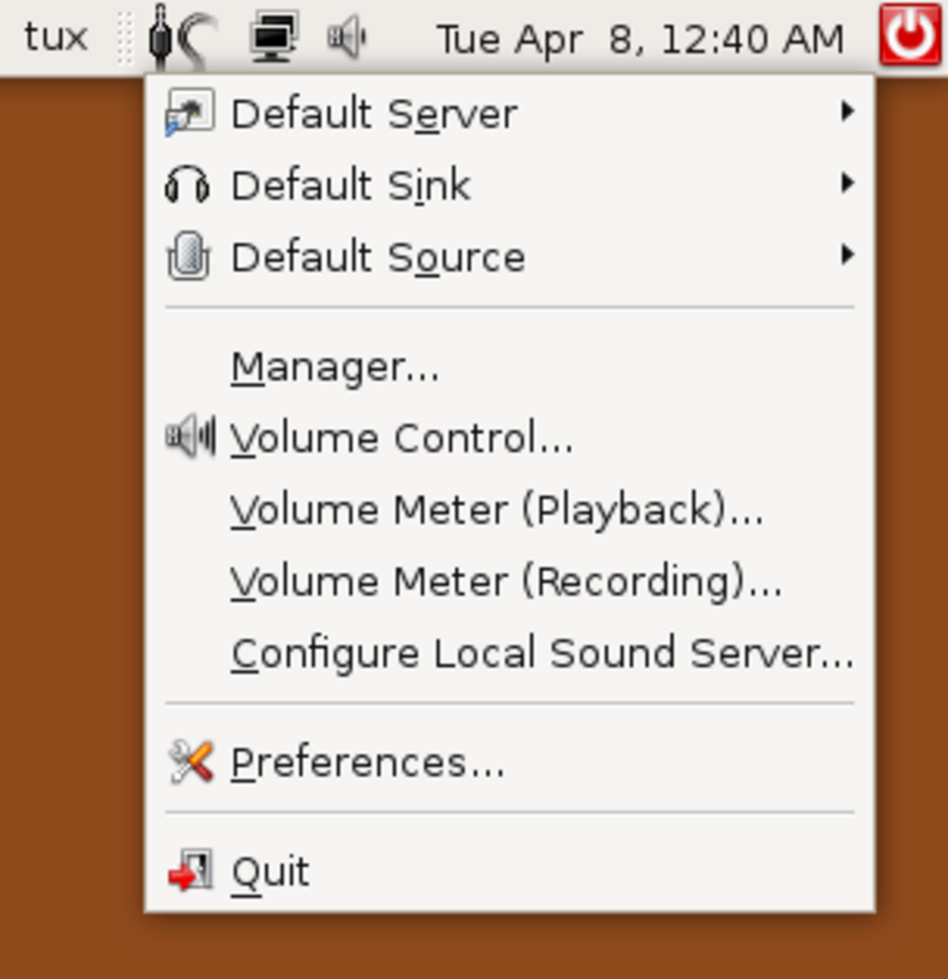Open the Manager... menu entry
948x979 pixels.
(334, 367)
